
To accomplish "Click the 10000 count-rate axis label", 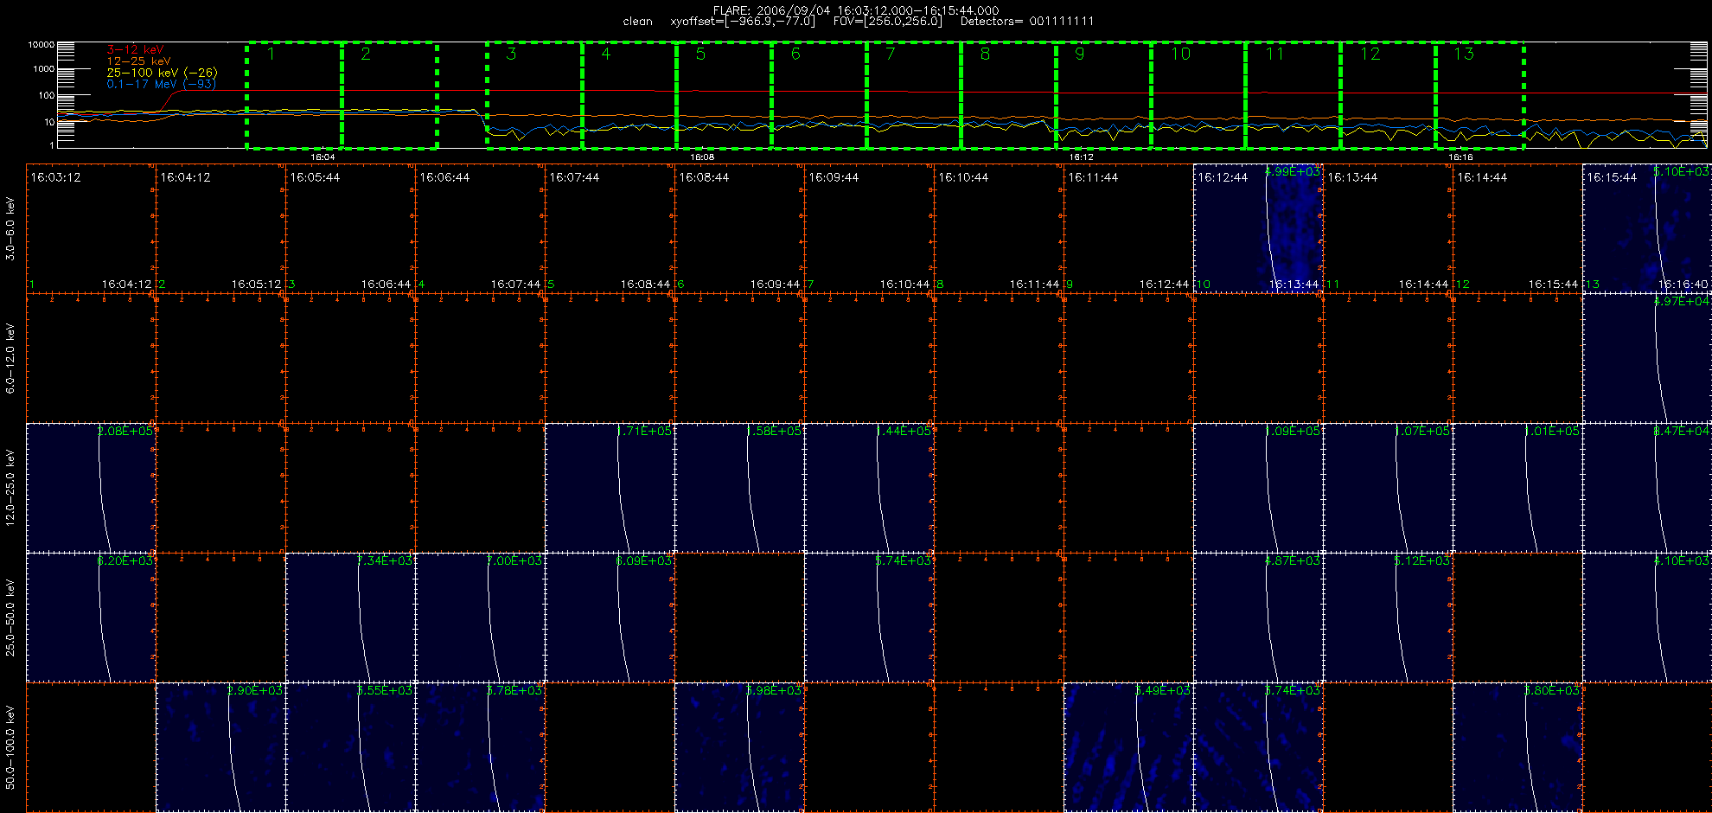I will [x=42, y=44].
